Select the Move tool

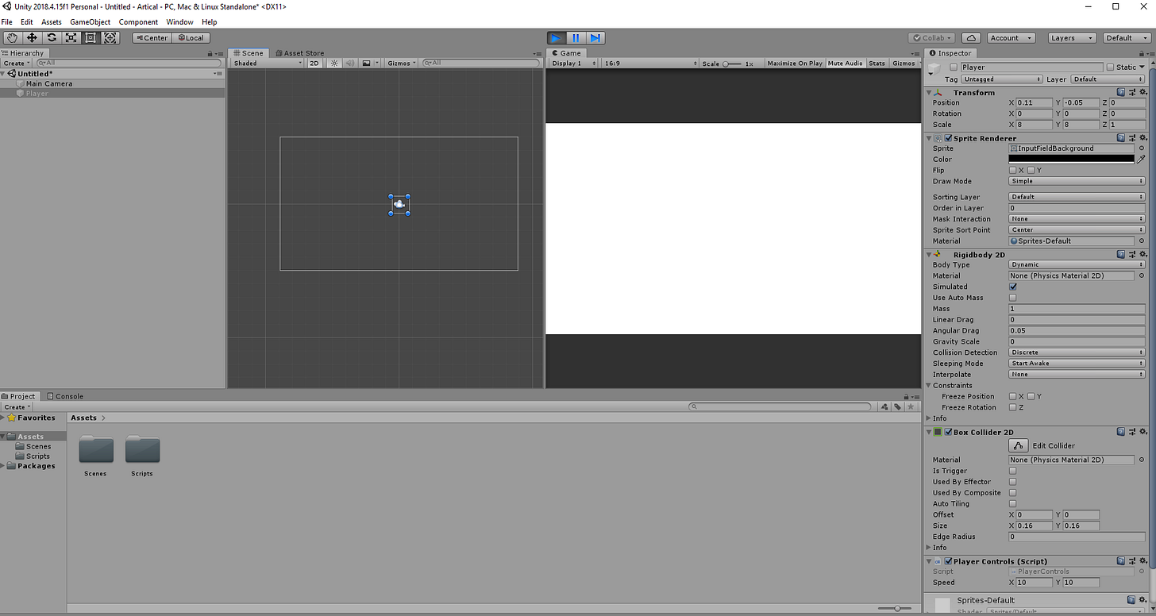[x=31, y=37]
